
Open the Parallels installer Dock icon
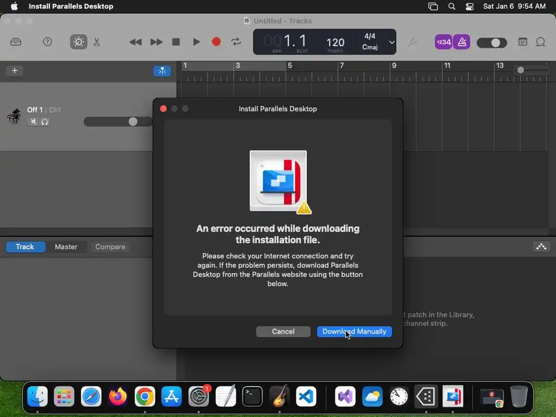click(453, 396)
